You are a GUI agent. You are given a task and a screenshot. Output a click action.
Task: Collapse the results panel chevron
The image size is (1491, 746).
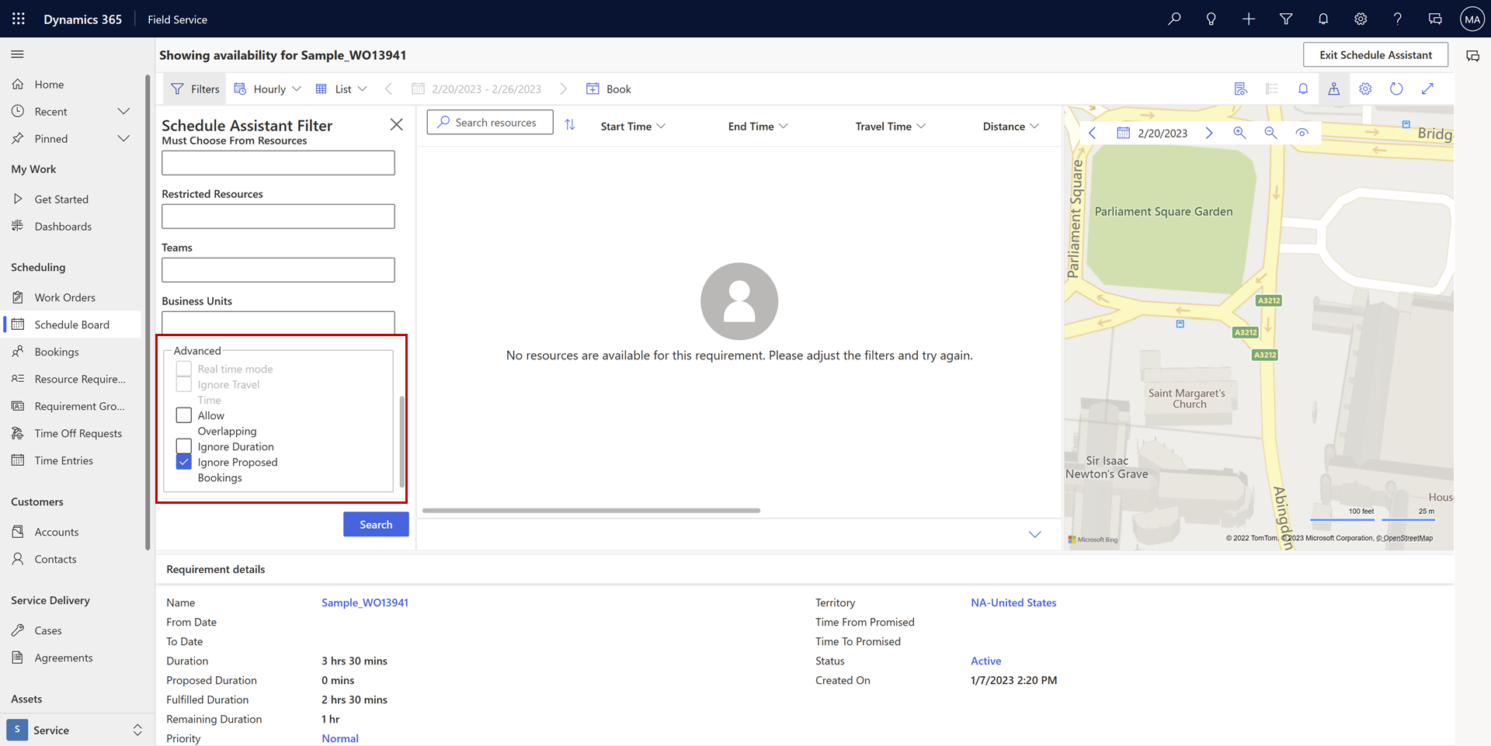pyautogui.click(x=1034, y=534)
